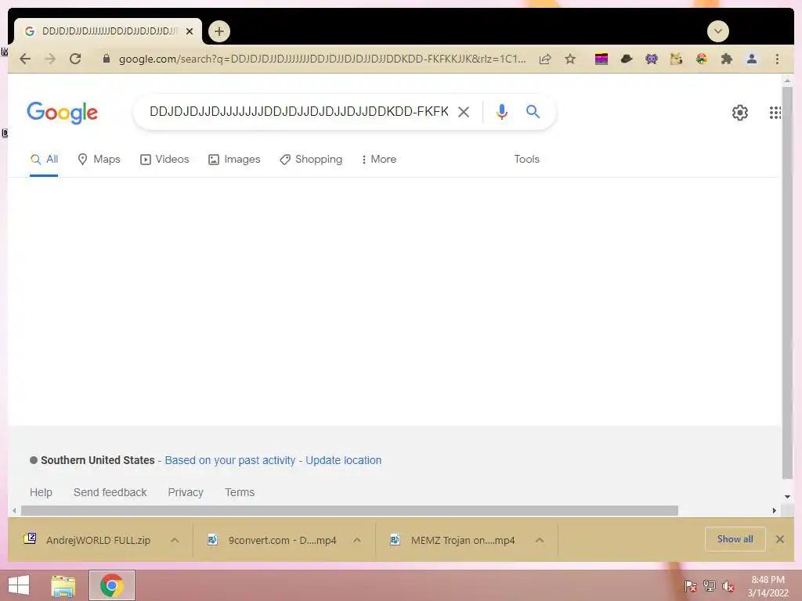Open the purple creature extension icon
Viewport: 802px width, 601px height.
tap(651, 59)
